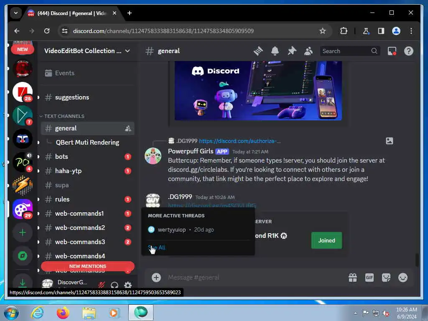Go to web-commands4 channel
The width and height of the screenshot is (428, 321).
point(87,256)
